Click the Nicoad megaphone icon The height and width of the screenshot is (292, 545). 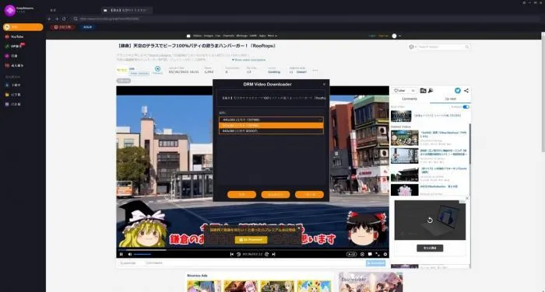[431, 91]
